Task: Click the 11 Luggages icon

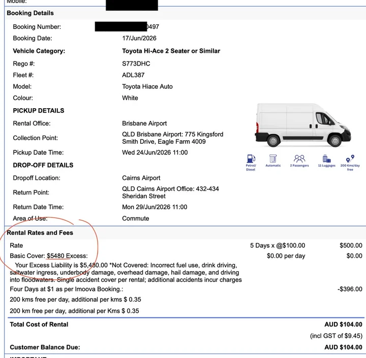Action: [326, 158]
